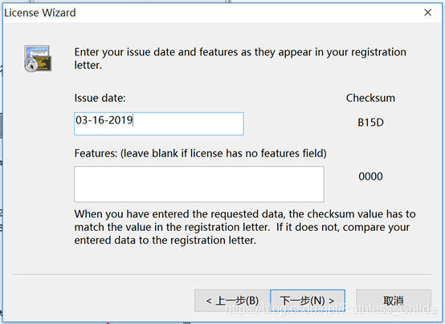Click the License Wizard title text
This screenshot has width=445, height=324.
[40, 13]
